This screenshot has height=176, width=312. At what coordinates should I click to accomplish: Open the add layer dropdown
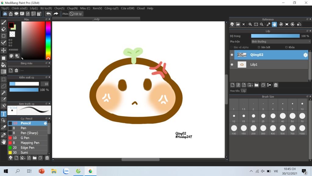(250, 85)
